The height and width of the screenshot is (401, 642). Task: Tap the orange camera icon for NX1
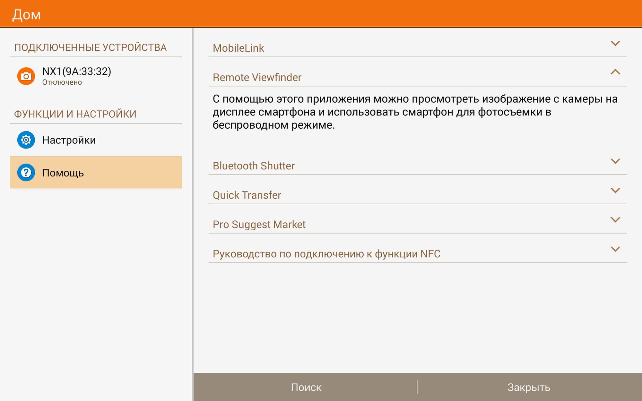point(26,76)
